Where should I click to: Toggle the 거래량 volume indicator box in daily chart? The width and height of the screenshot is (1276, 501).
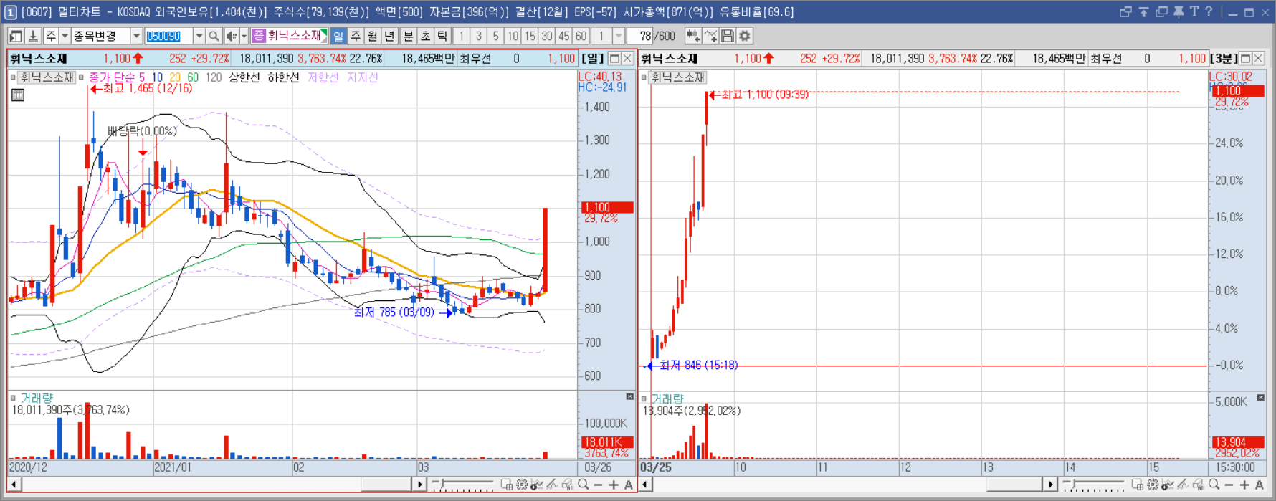(x=13, y=398)
